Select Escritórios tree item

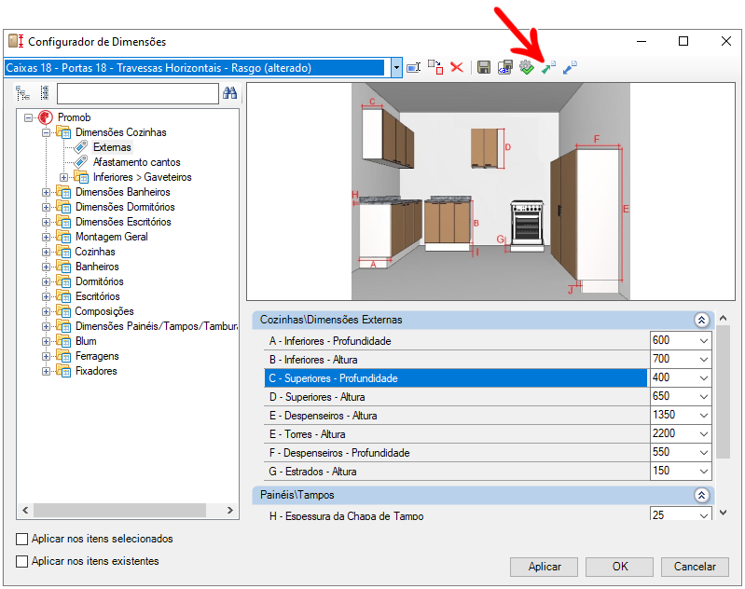(x=97, y=296)
